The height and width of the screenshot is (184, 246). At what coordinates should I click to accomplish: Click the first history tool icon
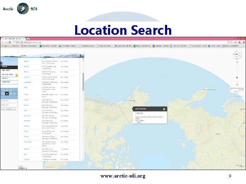(x=3, y=90)
